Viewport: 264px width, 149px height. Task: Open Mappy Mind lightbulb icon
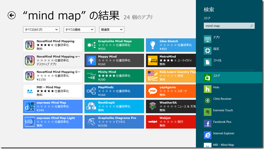[91, 60]
